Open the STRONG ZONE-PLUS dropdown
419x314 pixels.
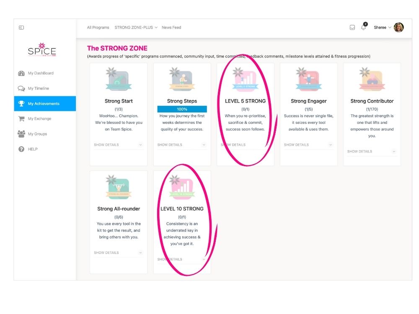(136, 28)
